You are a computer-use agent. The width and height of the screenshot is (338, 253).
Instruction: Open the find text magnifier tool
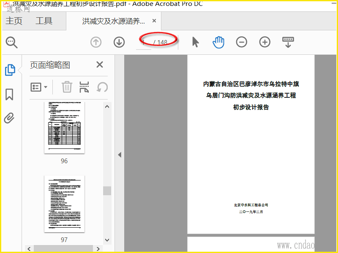click(x=11, y=42)
